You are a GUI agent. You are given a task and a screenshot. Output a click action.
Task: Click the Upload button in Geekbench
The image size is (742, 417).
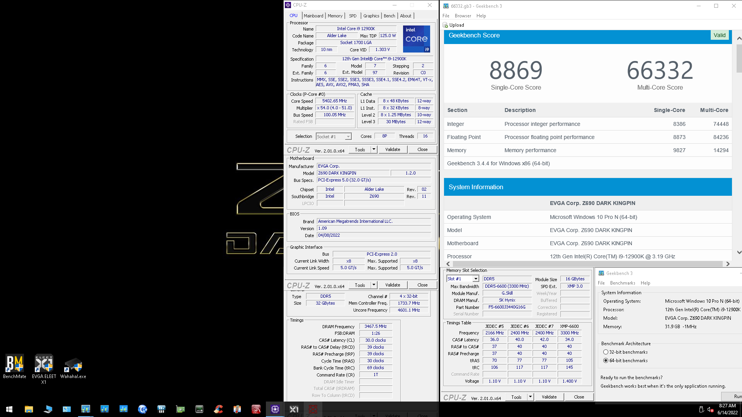pos(454,25)
